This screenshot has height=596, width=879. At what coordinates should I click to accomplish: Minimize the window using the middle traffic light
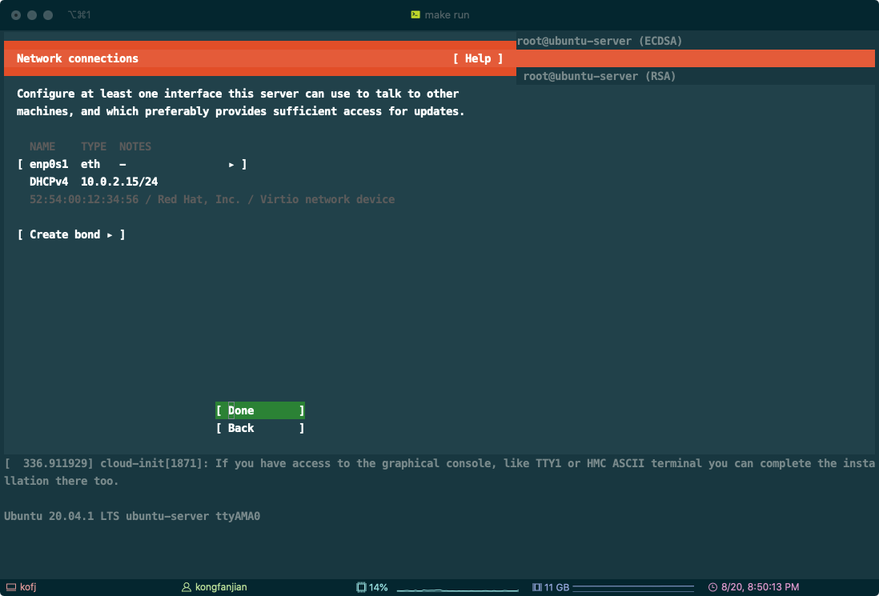pyautogui.click(x=32, y=15)
